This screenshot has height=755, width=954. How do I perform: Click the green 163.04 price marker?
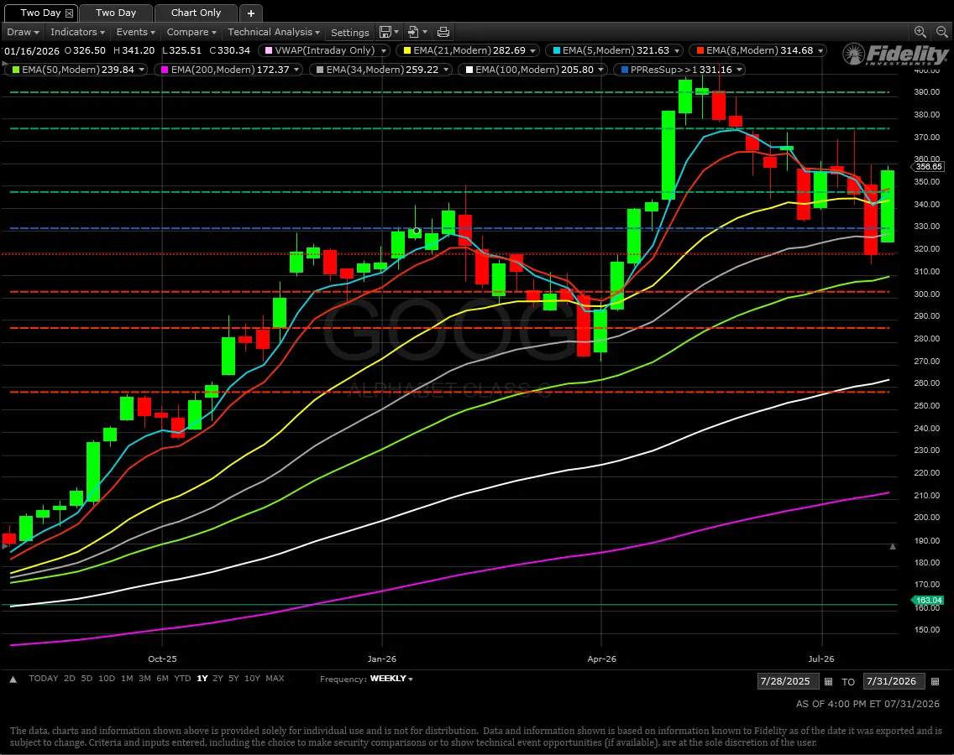coord(927,600)
